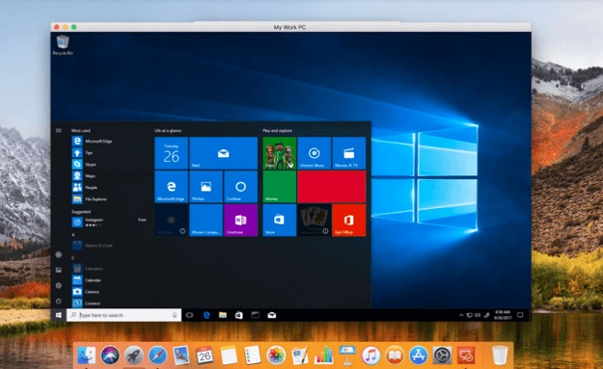
Task: Show hidden system tray icons chevron
Action: [x=461, y=315]
